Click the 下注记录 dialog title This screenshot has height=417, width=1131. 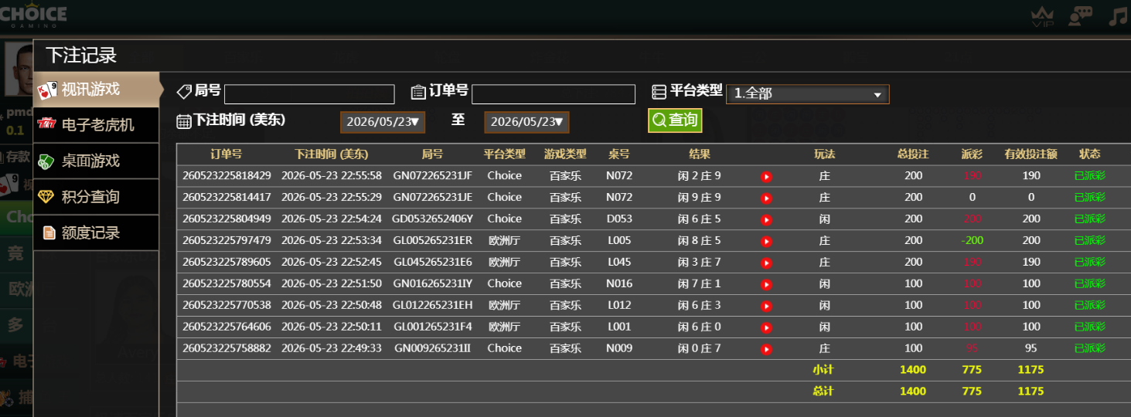click(80, 55)
